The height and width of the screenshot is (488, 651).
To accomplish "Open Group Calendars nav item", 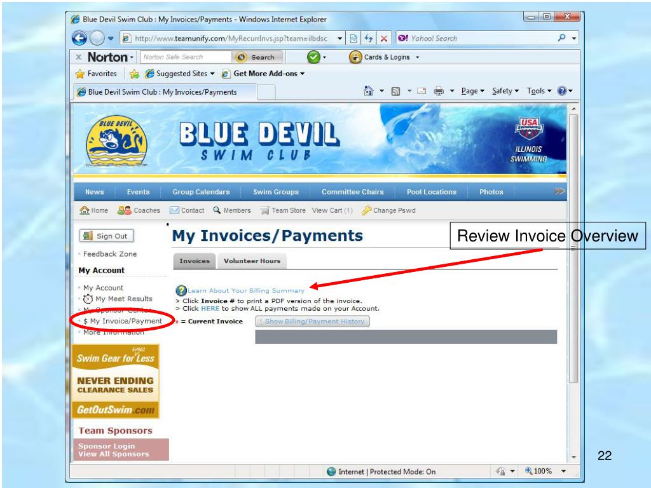I will click(201, 192).
